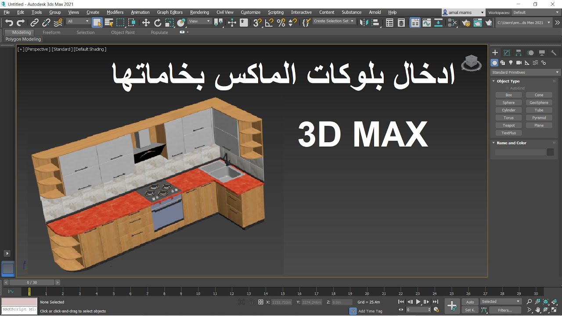Click the ViewCube in viewport

click(x=471, y=63)
